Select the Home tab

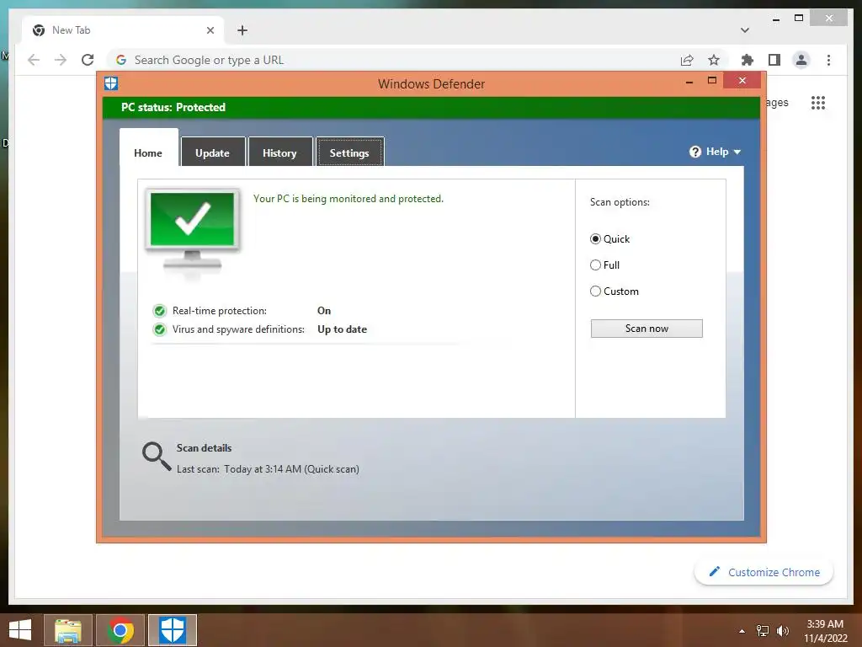(x=148, y=148)
